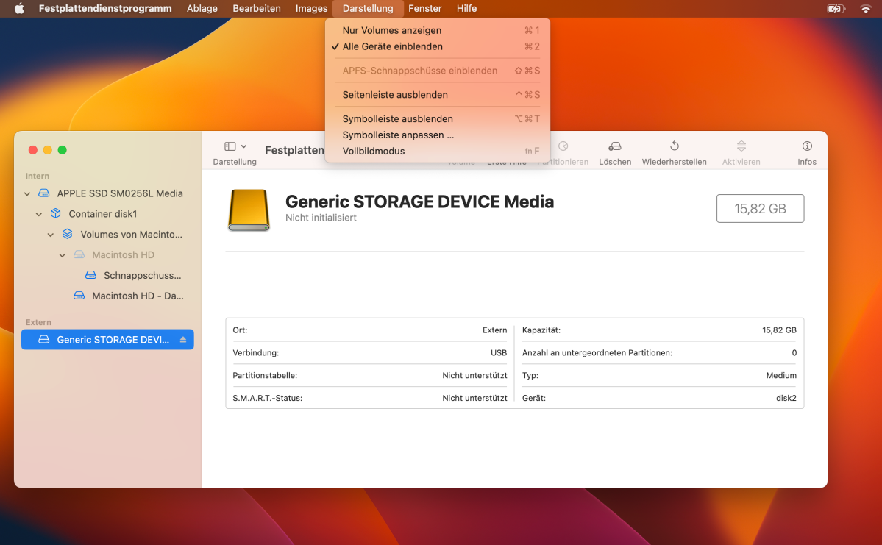Eject the Generic STORAGE DEVICE drive
Viewport: 882px width, 545px height.
pyautogui.click(x=183, y=340)
